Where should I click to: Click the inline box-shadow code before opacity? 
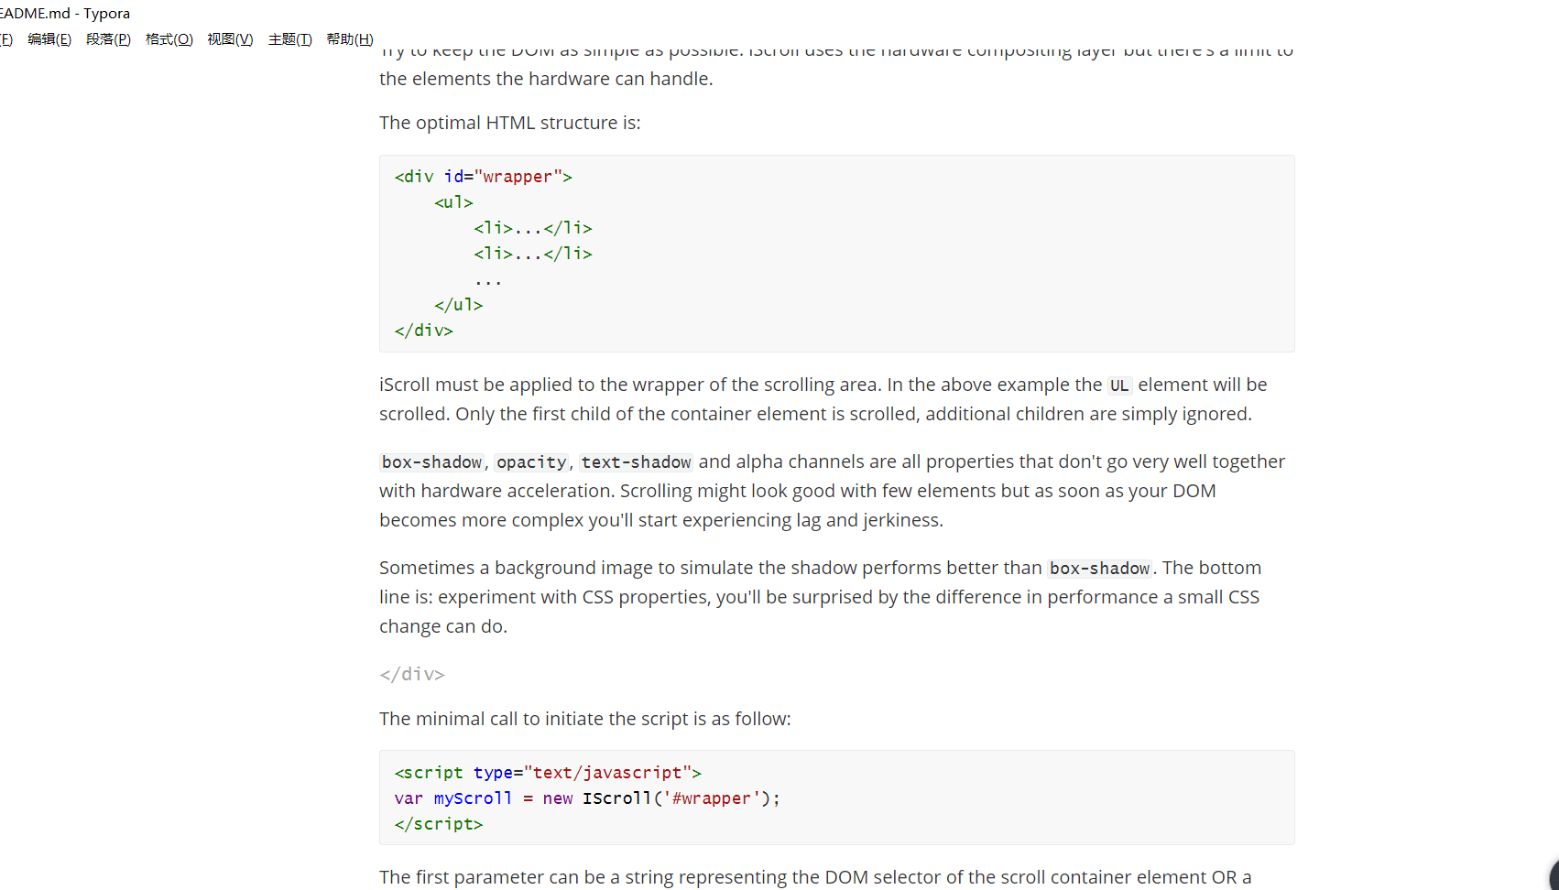pos(431,462)
